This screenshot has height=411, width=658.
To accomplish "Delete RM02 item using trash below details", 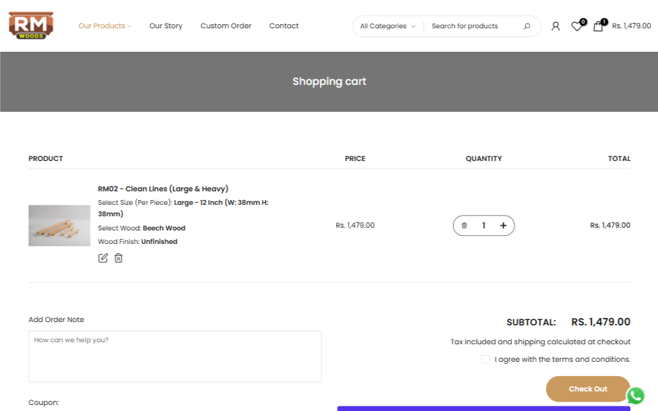I will point(119,258).
